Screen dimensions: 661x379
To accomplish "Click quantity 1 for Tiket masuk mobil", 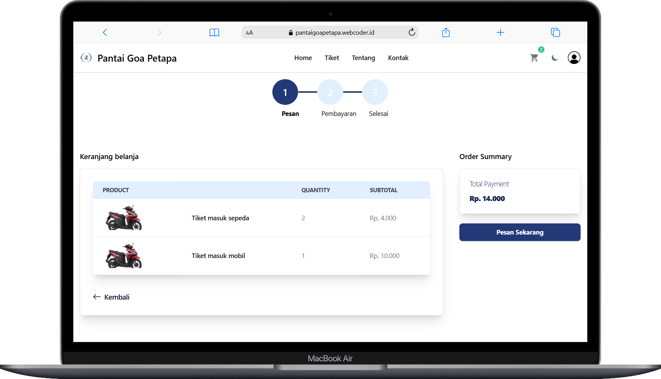I will point(303,256).
